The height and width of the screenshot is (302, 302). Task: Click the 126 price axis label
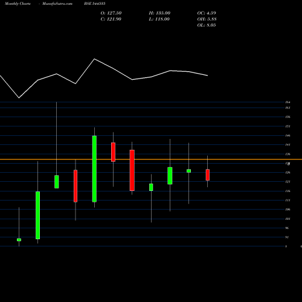[288, 173]
